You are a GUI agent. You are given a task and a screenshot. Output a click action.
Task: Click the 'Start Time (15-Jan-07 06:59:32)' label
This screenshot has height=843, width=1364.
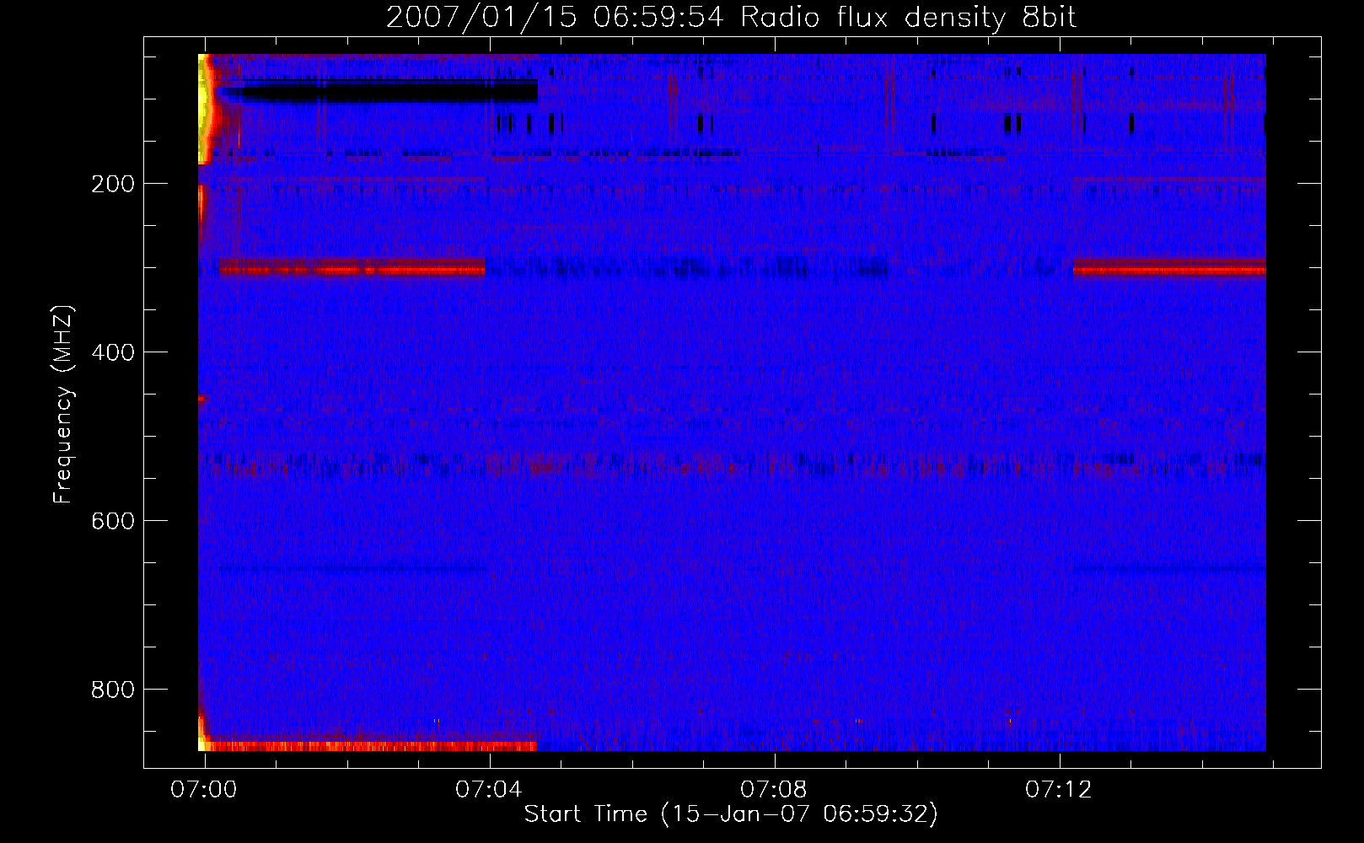(731, 814)
